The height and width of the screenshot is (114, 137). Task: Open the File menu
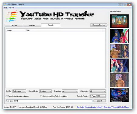5,8
